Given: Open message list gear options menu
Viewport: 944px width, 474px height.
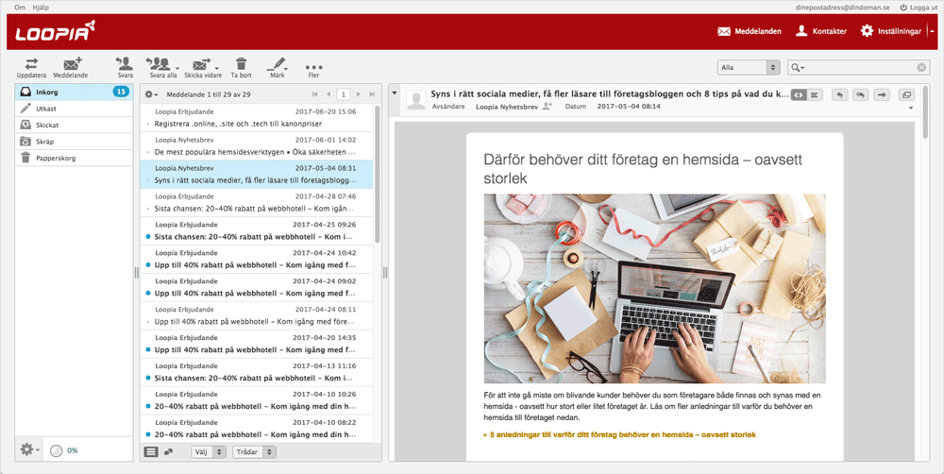Looking at the screenshot, I should coord(151,94).
